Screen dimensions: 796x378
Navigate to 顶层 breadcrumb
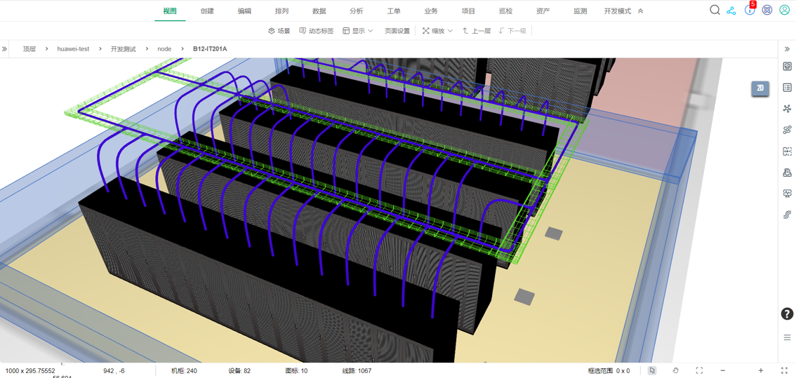coord(29,49)
